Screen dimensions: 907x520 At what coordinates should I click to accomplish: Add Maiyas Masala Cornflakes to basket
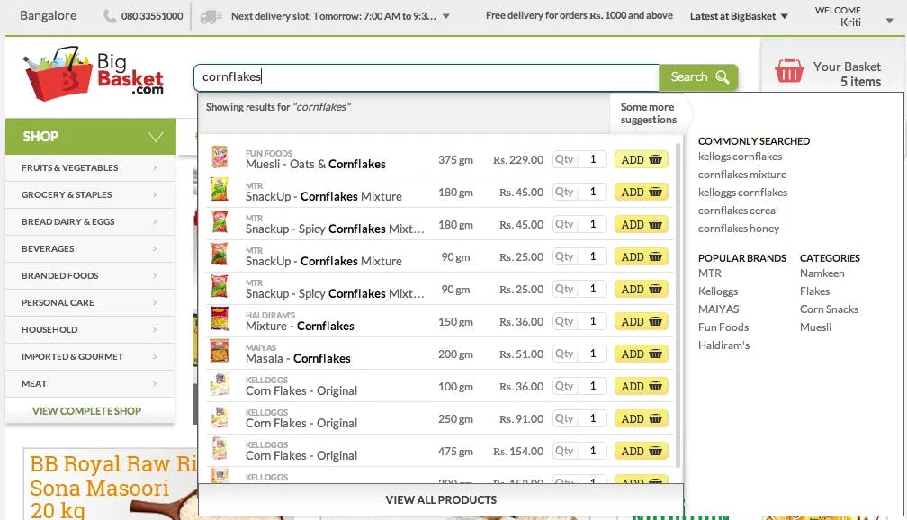641,354
